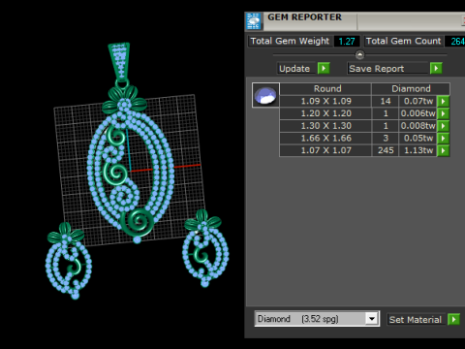The image size is (465, 349).
Task: Click green arrow for 1.20 X 1.20 row
Action: (443, 113)
